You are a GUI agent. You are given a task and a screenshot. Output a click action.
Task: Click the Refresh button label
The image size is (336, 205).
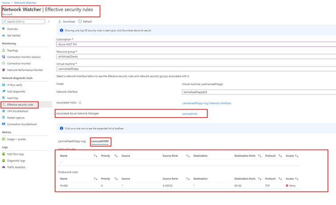pos(87,22)
